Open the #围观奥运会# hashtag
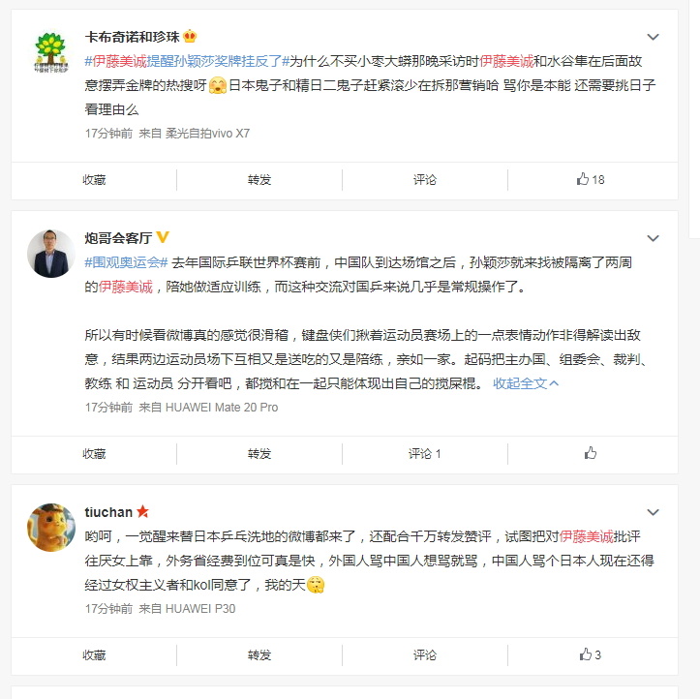Image resolution: width=700 pixels, height=699 pixels. pos(126,262)
